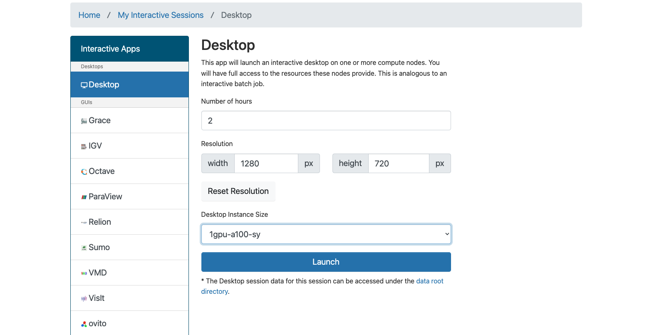Click the 'Desktop Instance Size' label
Image resolution: width=647 pixels, height=335 pixels.
click(x=234, y=214)
